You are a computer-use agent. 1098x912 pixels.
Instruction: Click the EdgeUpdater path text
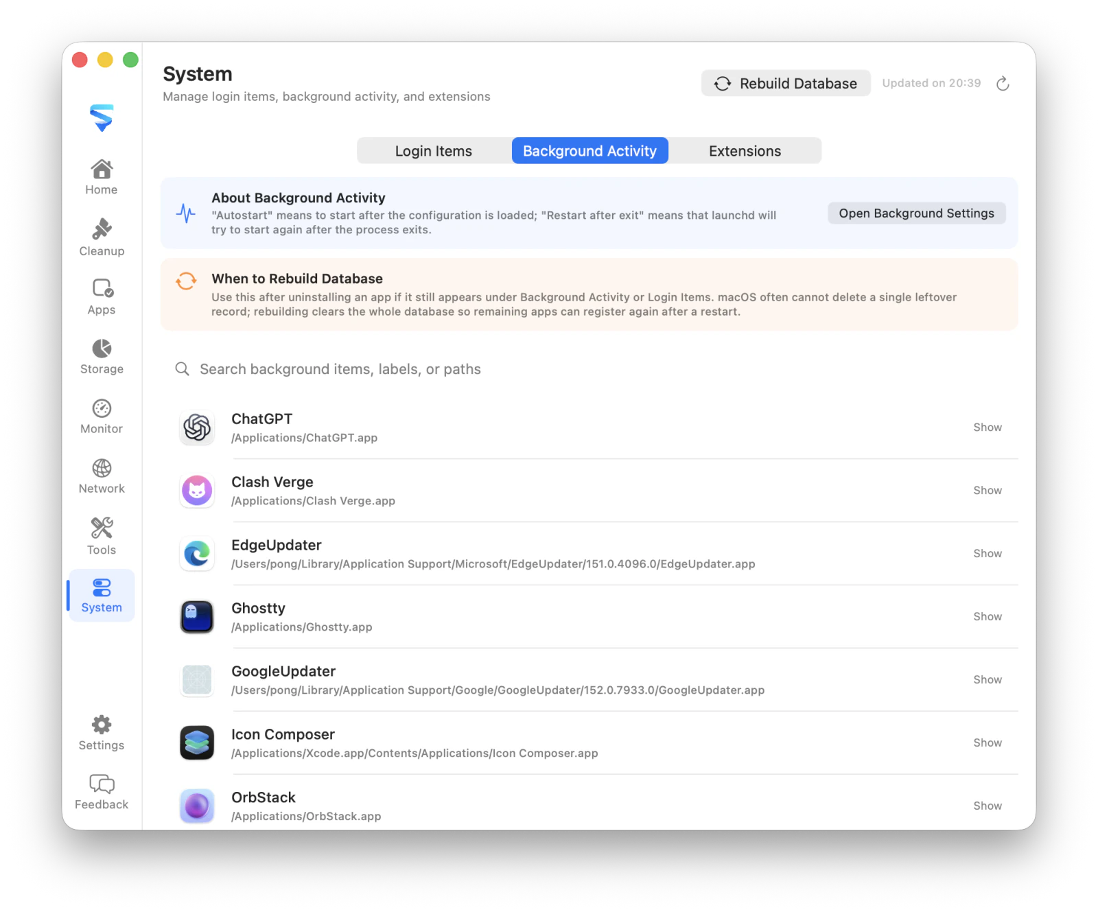pos(493,564)
